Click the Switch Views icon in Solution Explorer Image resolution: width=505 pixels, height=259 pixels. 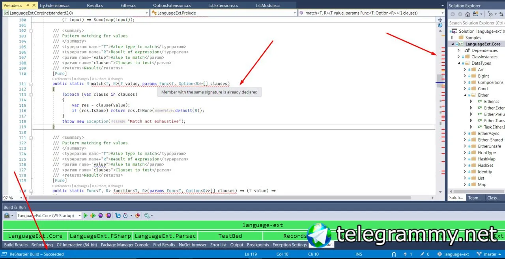(x=475, y=14)
